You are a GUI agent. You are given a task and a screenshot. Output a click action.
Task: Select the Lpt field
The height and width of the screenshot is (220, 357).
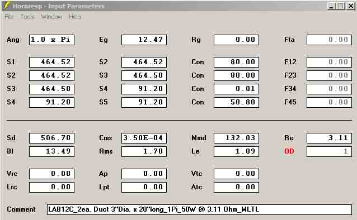point(144,187)
